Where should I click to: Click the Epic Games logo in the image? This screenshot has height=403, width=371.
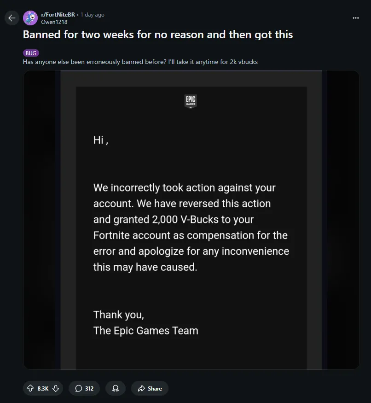tap(191, 101)
